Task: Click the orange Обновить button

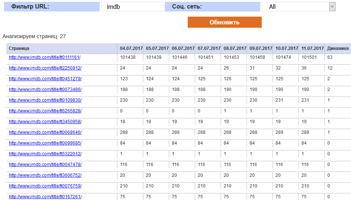Action: [224, 22]
